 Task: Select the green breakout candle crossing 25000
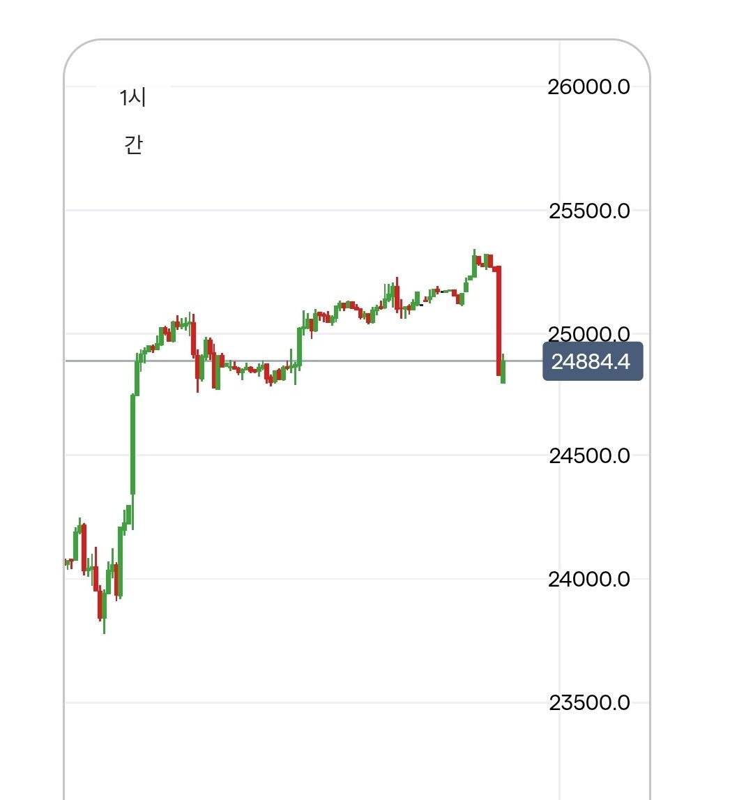300,347
